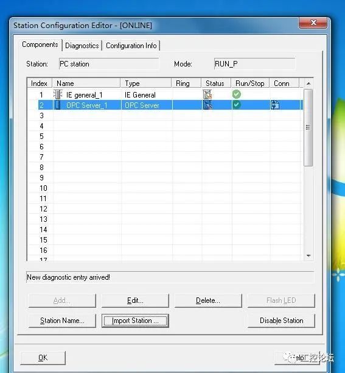Select empty index row 10
This screenshot has width=345, height=373.
43,188
